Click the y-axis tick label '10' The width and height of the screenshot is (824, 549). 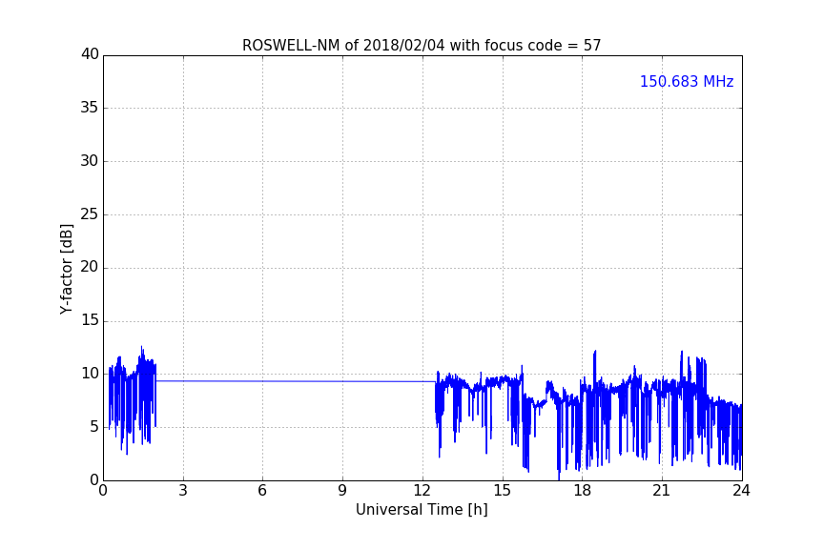coord(90,374)
